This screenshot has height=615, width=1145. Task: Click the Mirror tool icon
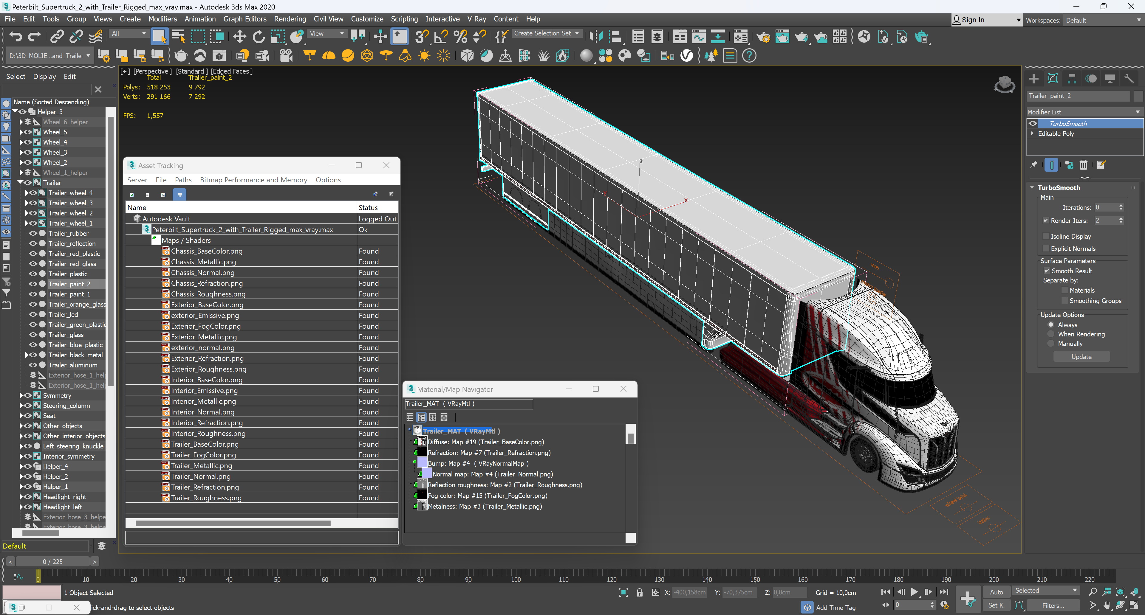point(596,36)
